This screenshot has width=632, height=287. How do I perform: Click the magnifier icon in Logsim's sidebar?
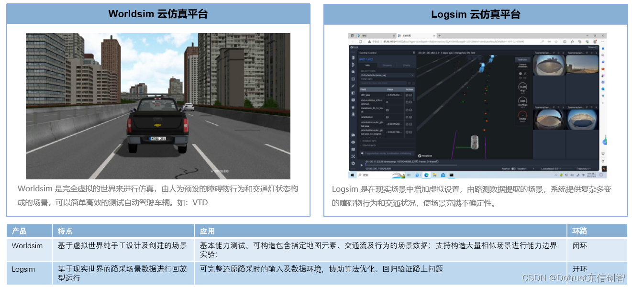353,72
